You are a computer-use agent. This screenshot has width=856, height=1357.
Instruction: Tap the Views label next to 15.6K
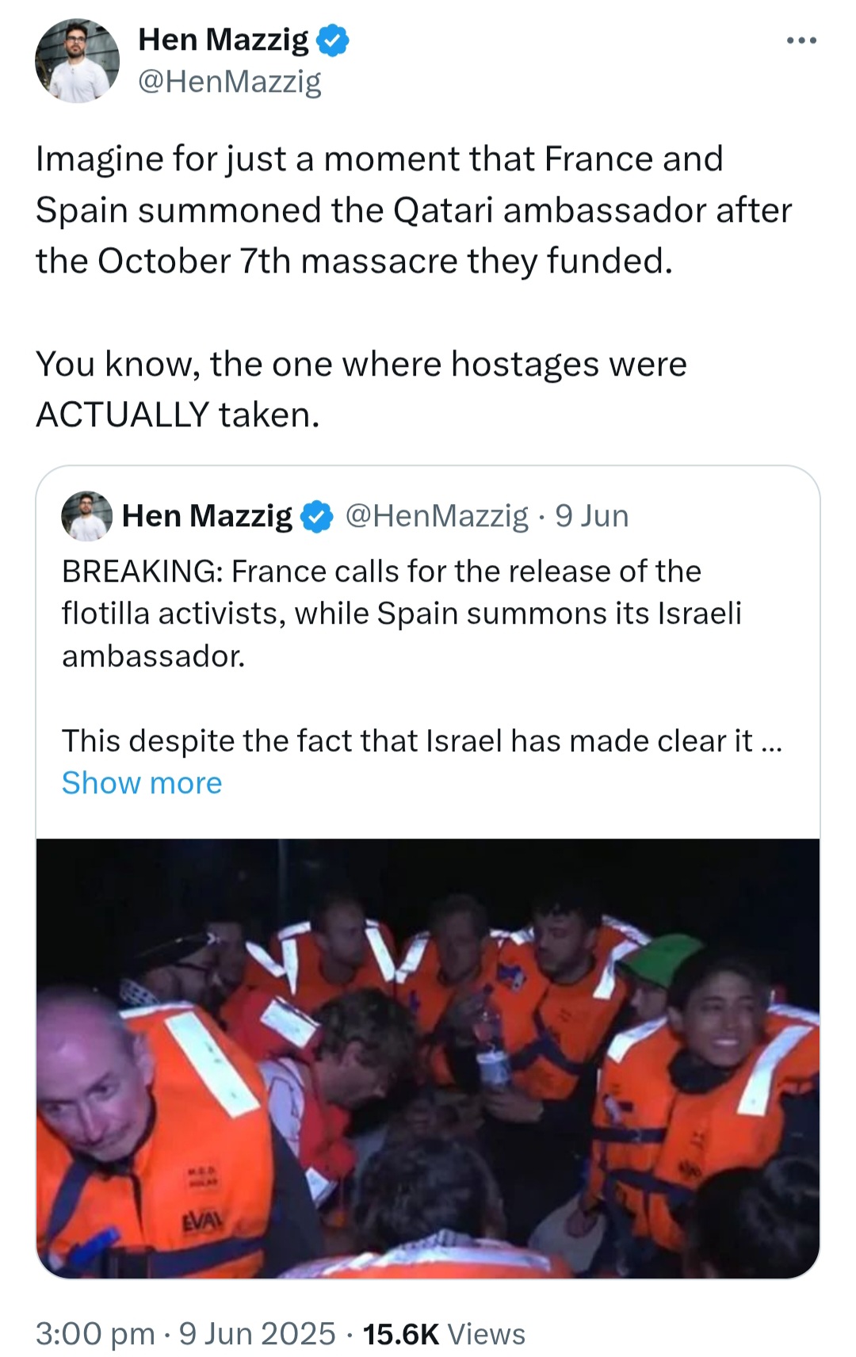(486, 1334)
